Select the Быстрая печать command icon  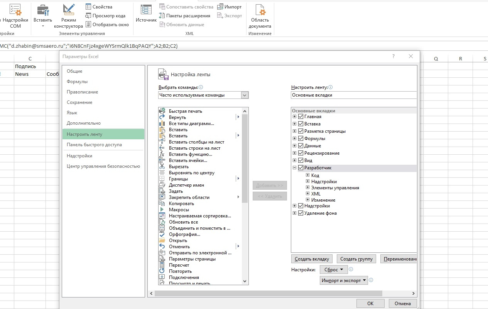pyautogui.click(x=162, y=111)
